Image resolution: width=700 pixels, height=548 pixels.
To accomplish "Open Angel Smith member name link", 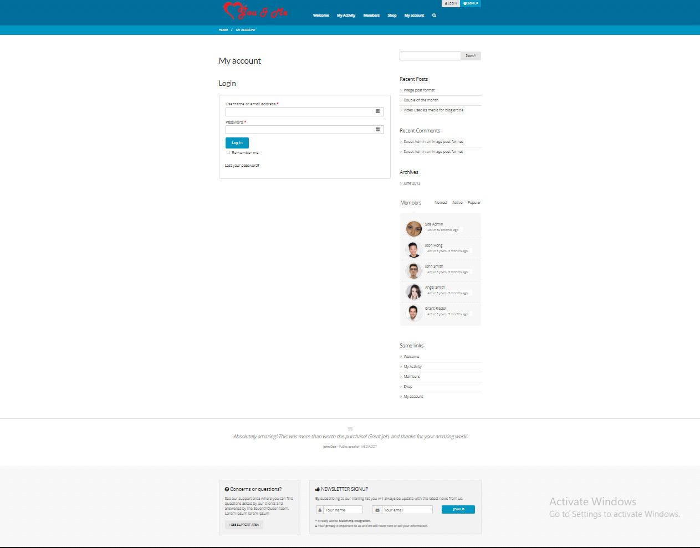I will point(435,288).
